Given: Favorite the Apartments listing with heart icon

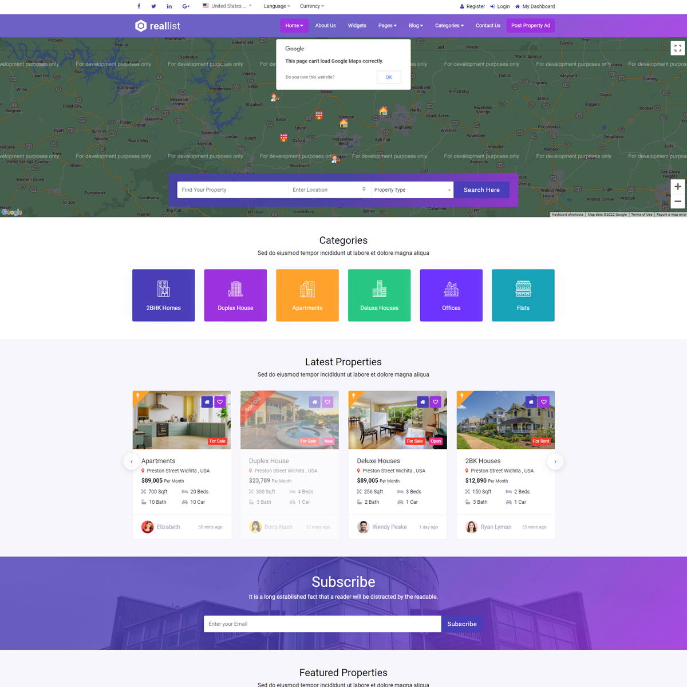Looking at the screenshot, I should pyautogui.click(x=220, y=402).
